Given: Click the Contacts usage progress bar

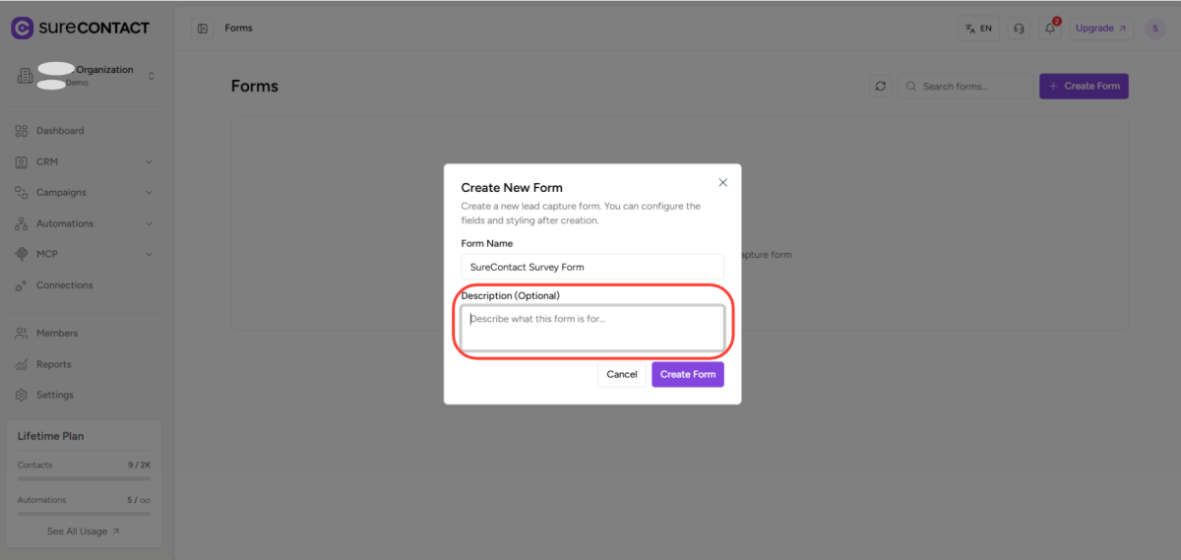Looking at the screenshot, I should click(x=84, y=478).
